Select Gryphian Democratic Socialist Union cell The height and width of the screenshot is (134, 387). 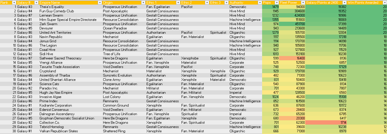click(x=70, y=118)
